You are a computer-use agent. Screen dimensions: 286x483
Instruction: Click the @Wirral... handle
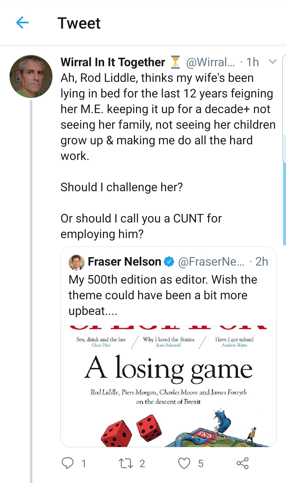pos(210,62)
